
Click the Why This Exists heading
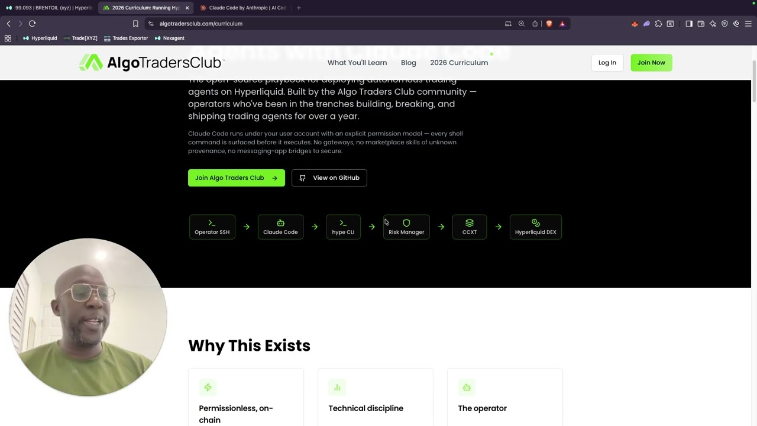(249, 346)
